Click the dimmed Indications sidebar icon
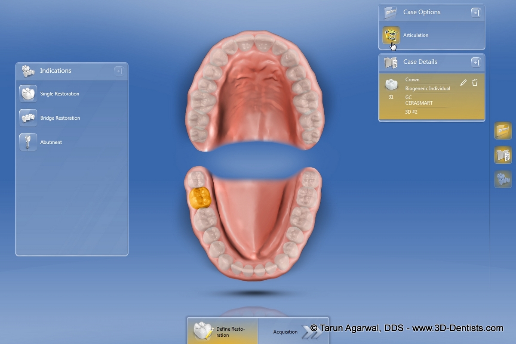516x344 pixels. click(x=503, y=179)
